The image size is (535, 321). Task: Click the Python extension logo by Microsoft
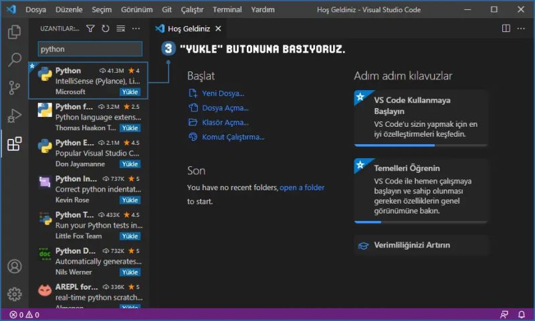[45, 74]
